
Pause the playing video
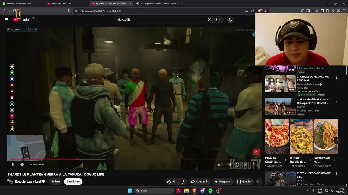pyautogui.click(x=13, y=164)
